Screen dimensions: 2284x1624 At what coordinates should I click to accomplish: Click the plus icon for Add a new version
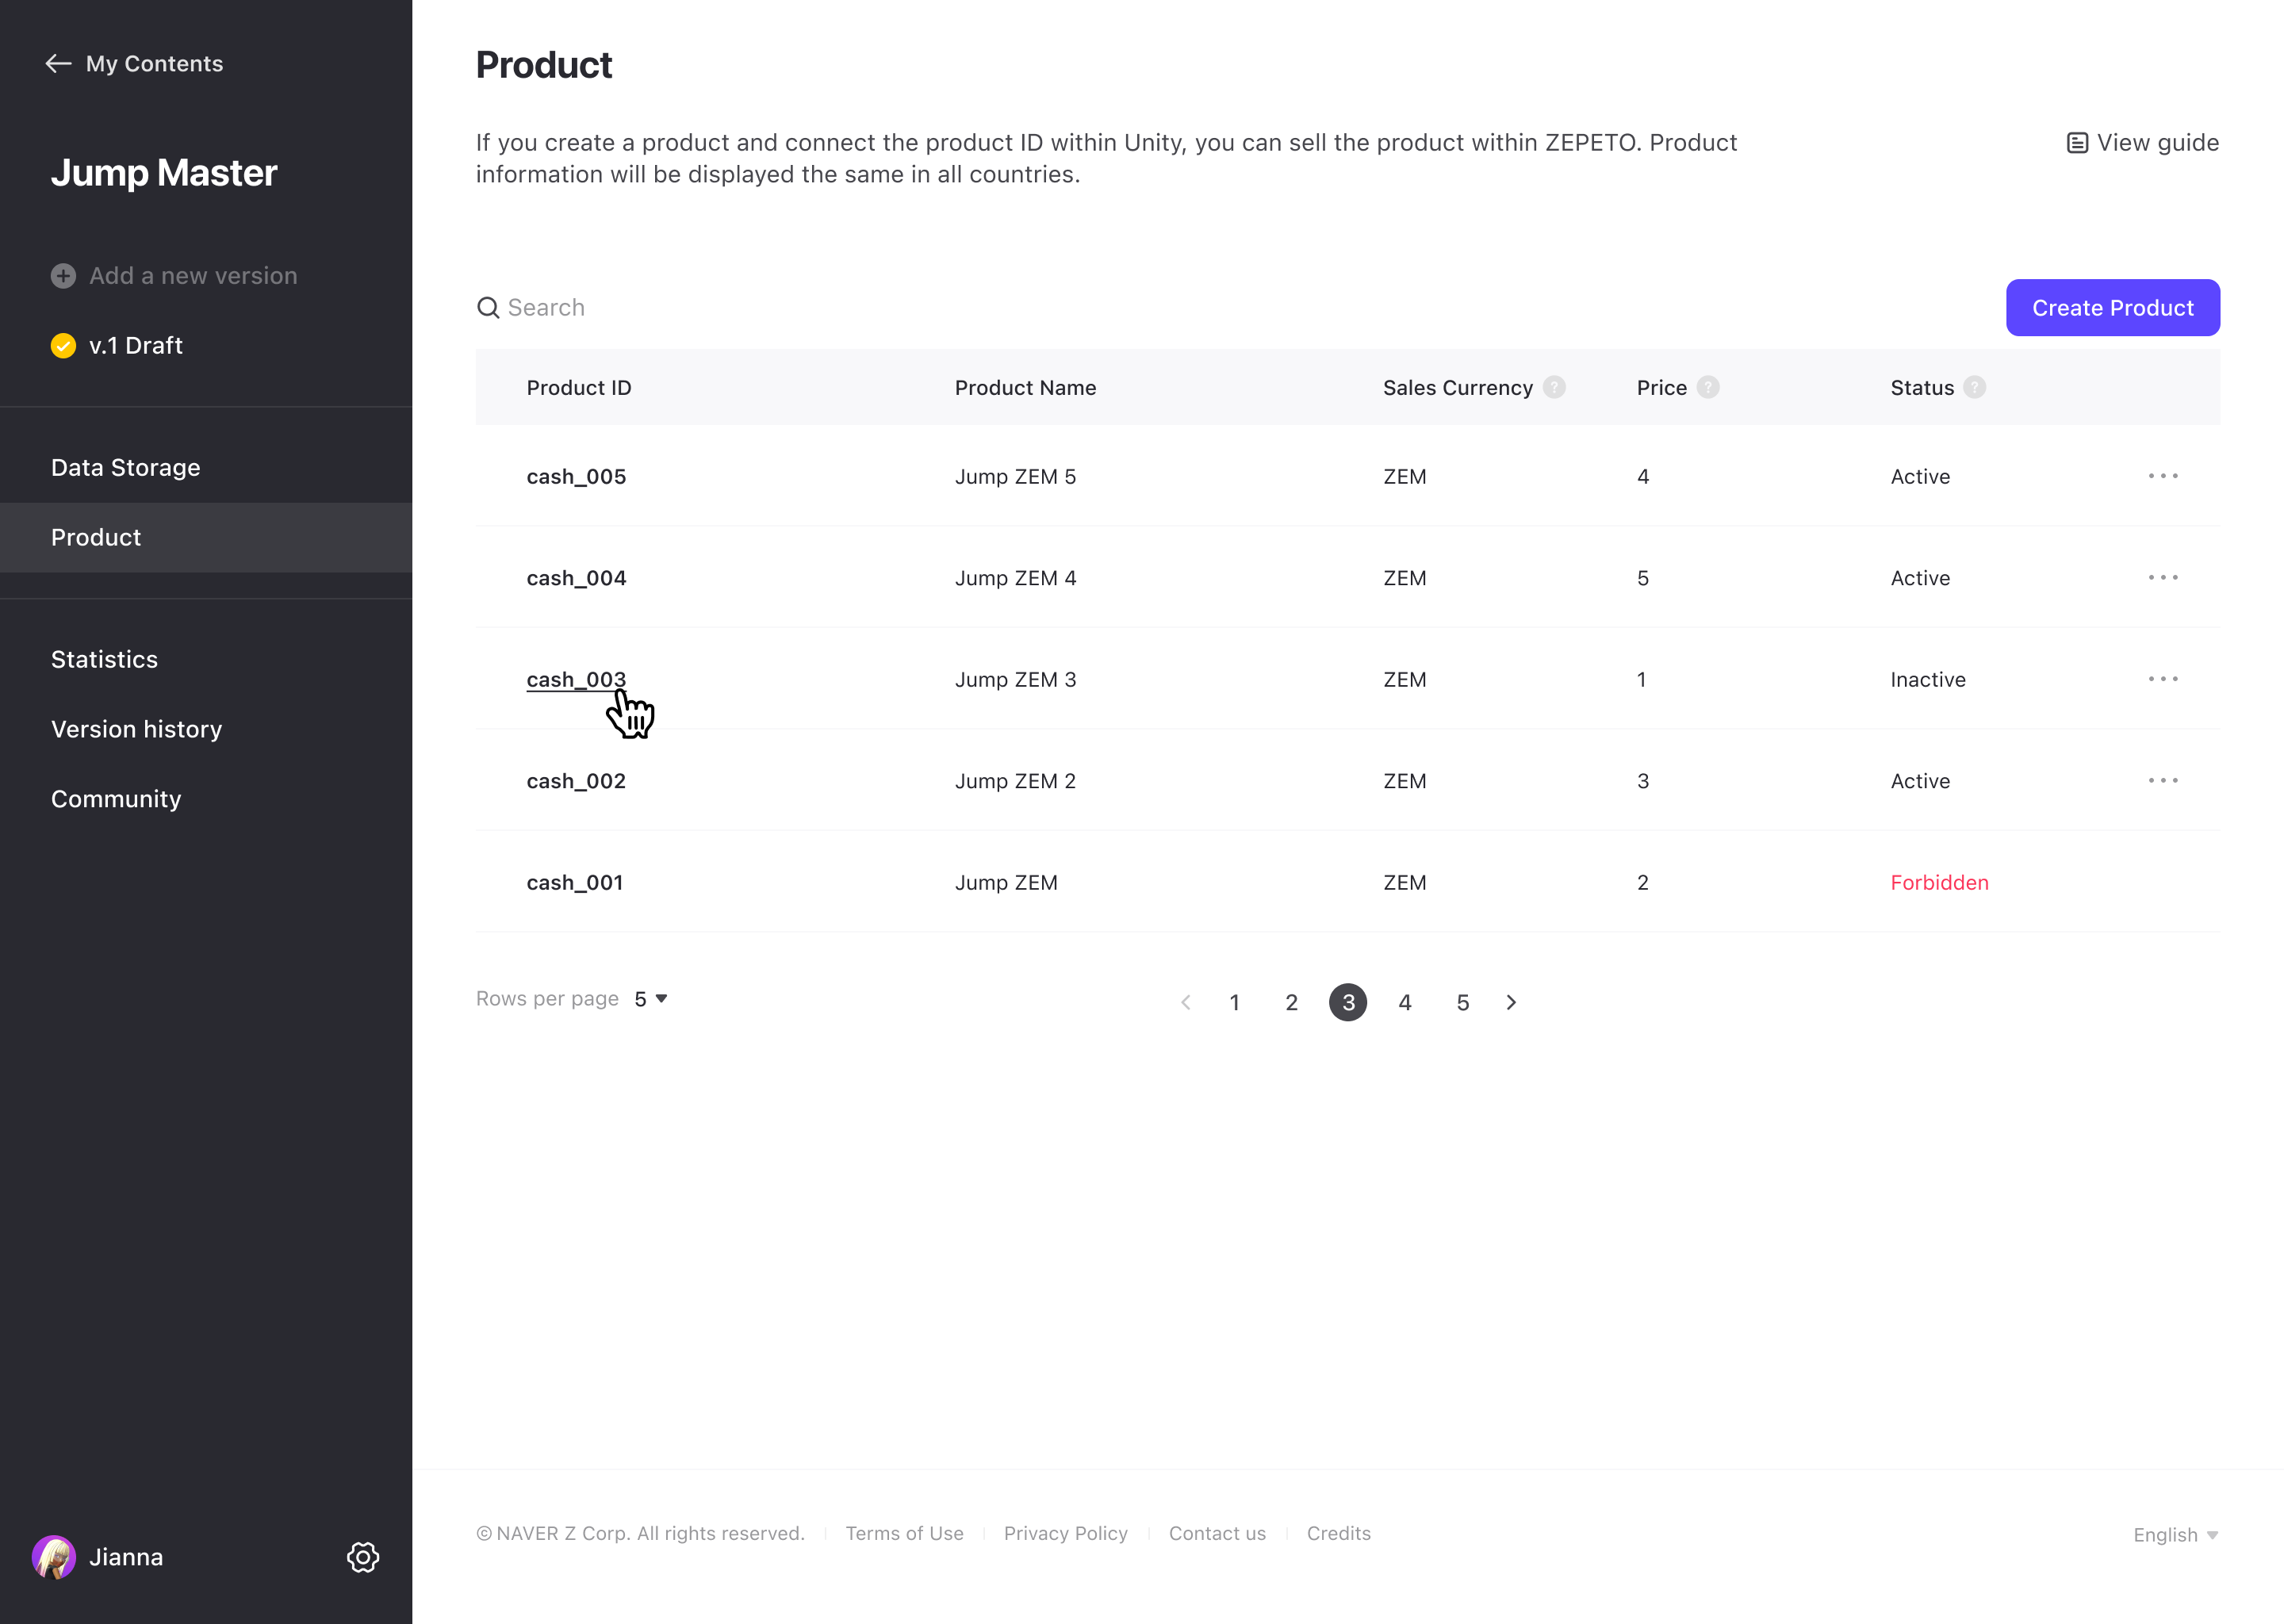(63, 276)
